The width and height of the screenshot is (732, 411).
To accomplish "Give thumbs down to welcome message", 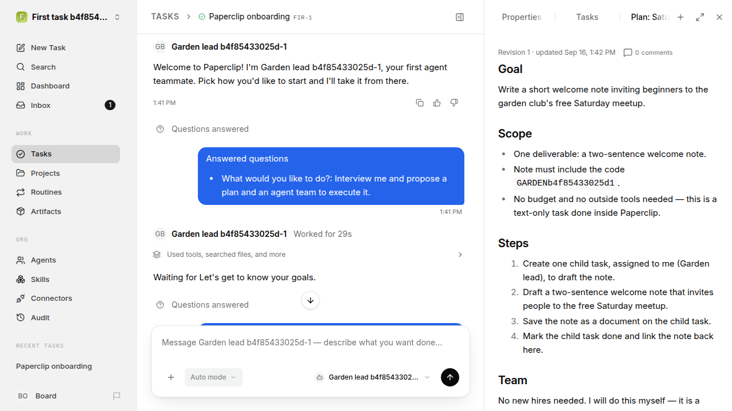I will [x=454, y=103].
